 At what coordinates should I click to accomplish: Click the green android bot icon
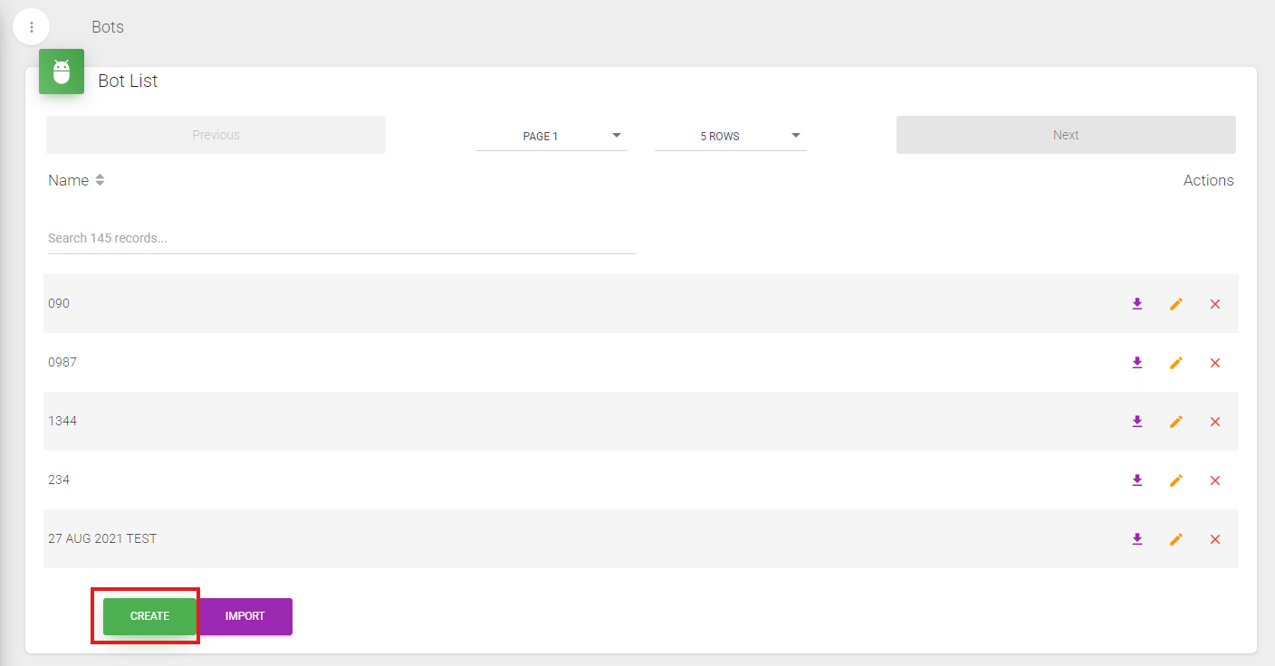point(62,71)
